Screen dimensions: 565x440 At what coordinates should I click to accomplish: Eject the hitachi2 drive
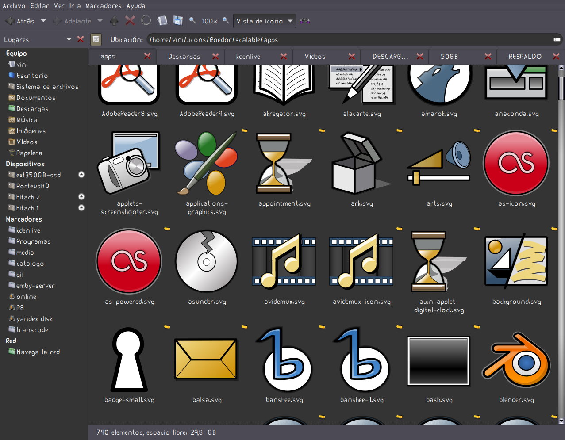[x=81, y=197]
